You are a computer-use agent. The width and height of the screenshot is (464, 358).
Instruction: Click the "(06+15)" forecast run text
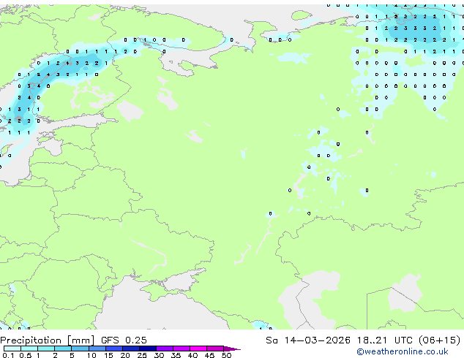point(439,340)
